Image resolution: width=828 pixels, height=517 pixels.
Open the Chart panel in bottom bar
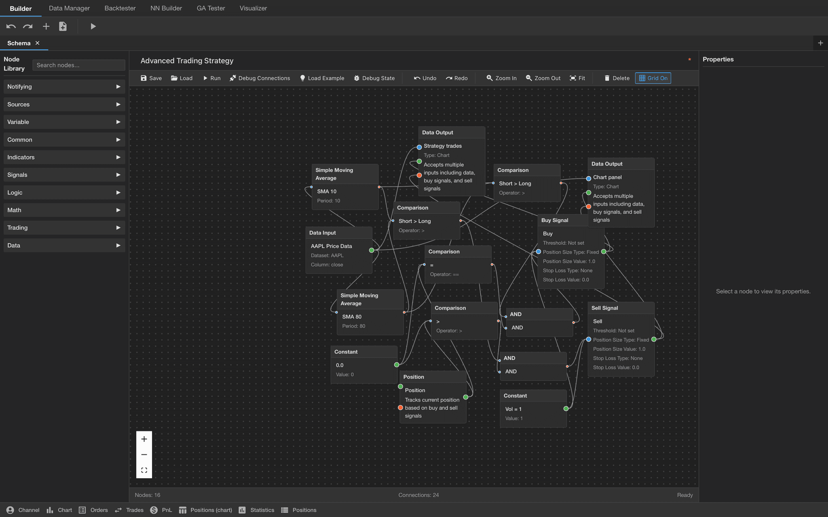[59, 510]
